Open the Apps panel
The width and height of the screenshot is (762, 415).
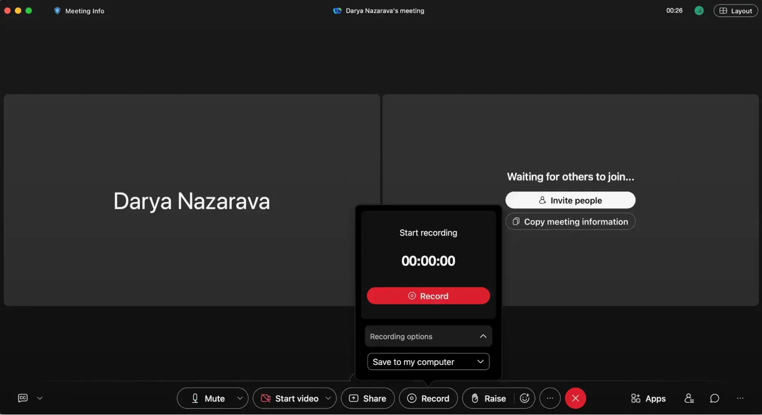pos(648,398)
